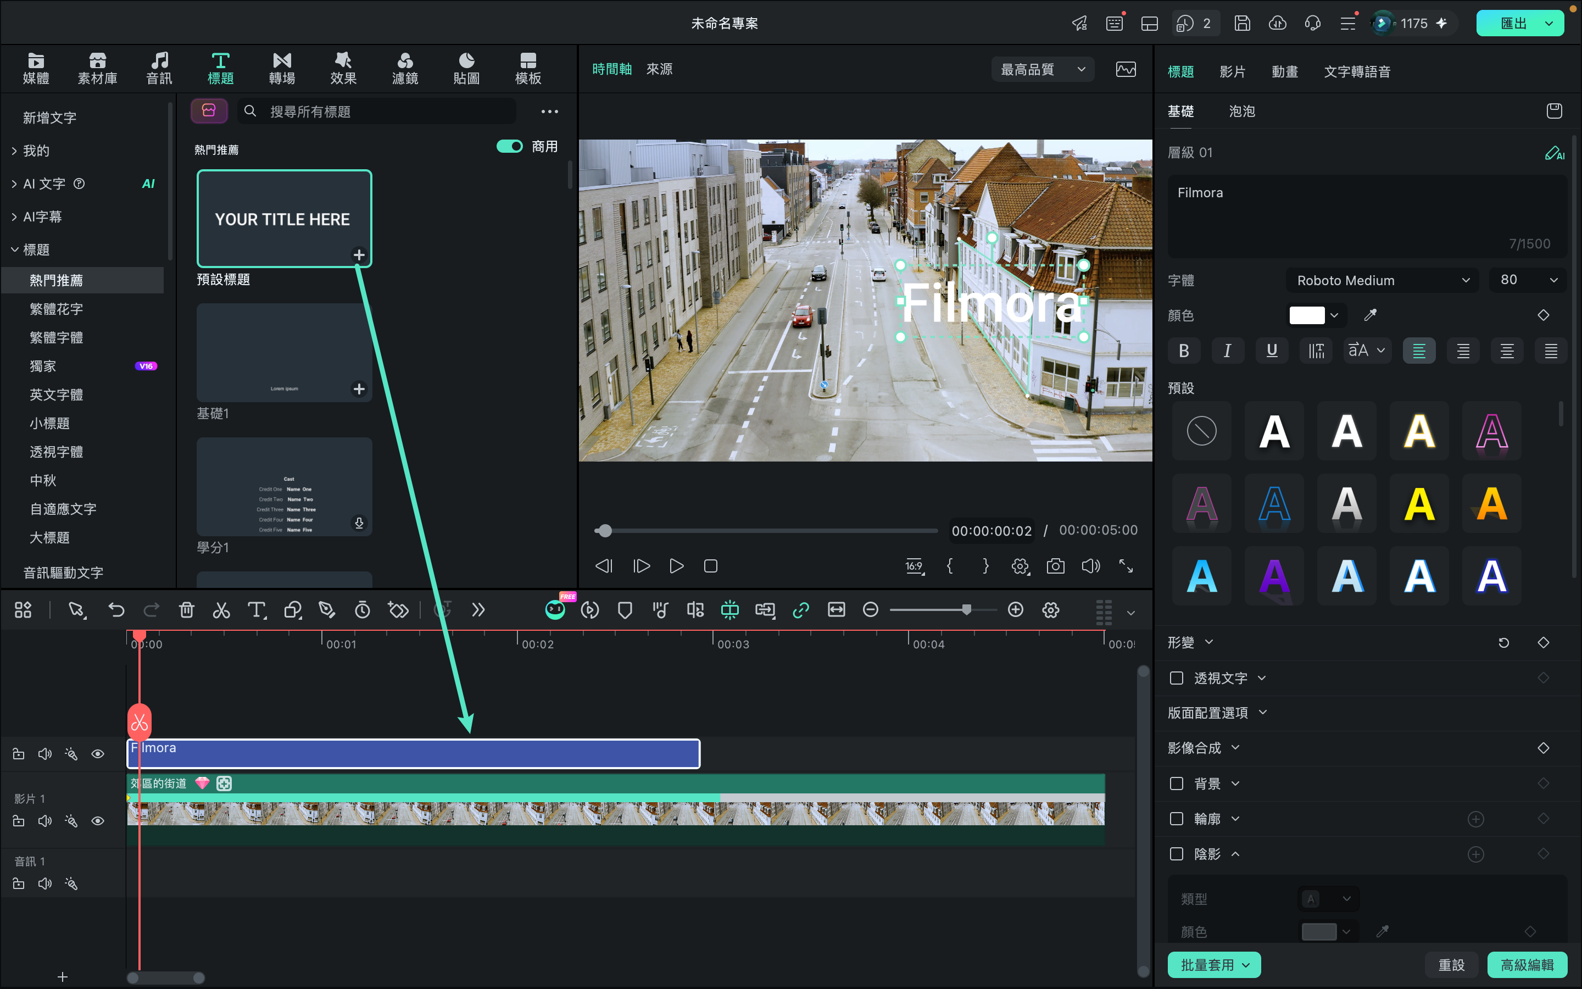Zoom out timeline with minus icon
1582x989 pixels.
(x=870, y=610)
